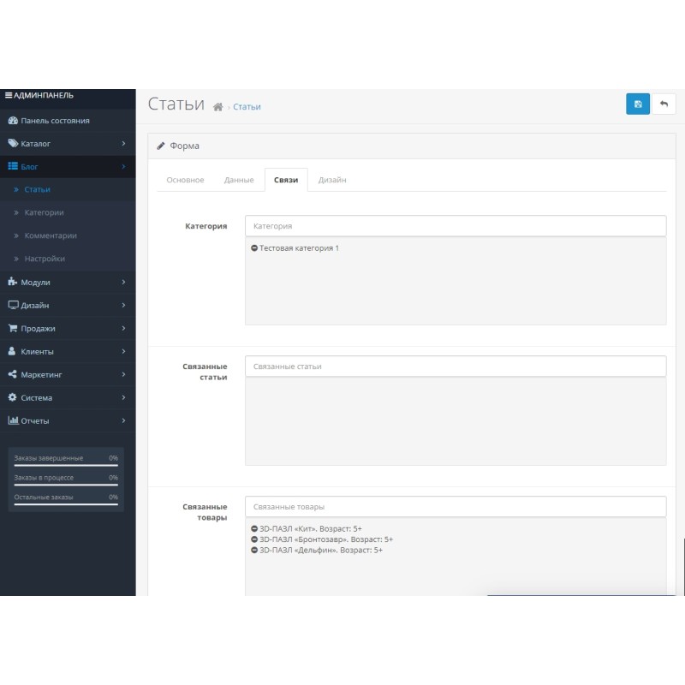Remove 3D-ПАЗЛ «Кит» with its minus icon
Screen dimensions: 685x685
tap(254, 529)
